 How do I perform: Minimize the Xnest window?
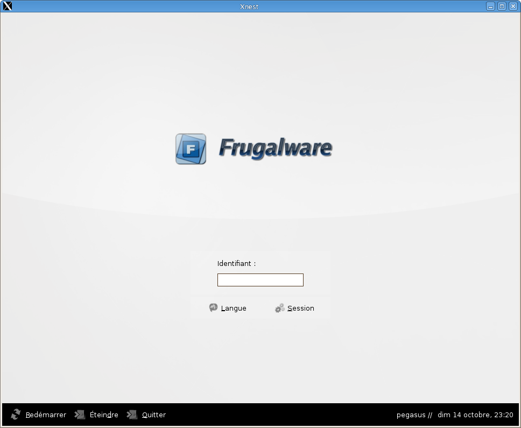[490, 6]
